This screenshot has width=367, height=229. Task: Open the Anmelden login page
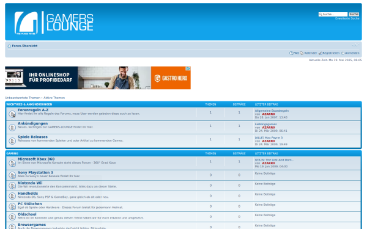pos(352,53)
